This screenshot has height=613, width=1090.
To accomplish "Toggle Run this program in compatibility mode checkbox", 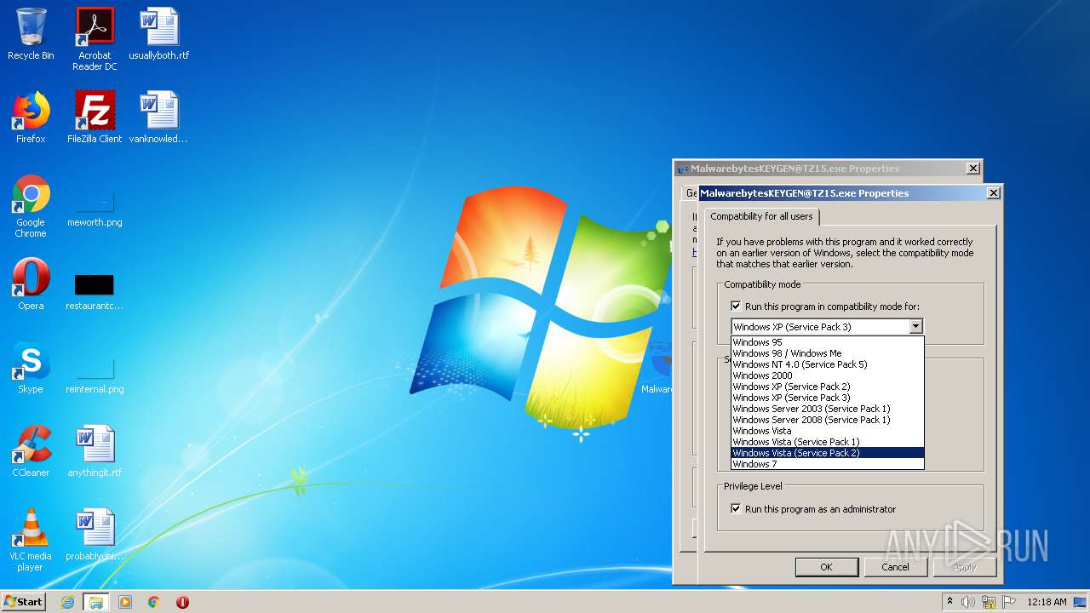I will 737,306.
